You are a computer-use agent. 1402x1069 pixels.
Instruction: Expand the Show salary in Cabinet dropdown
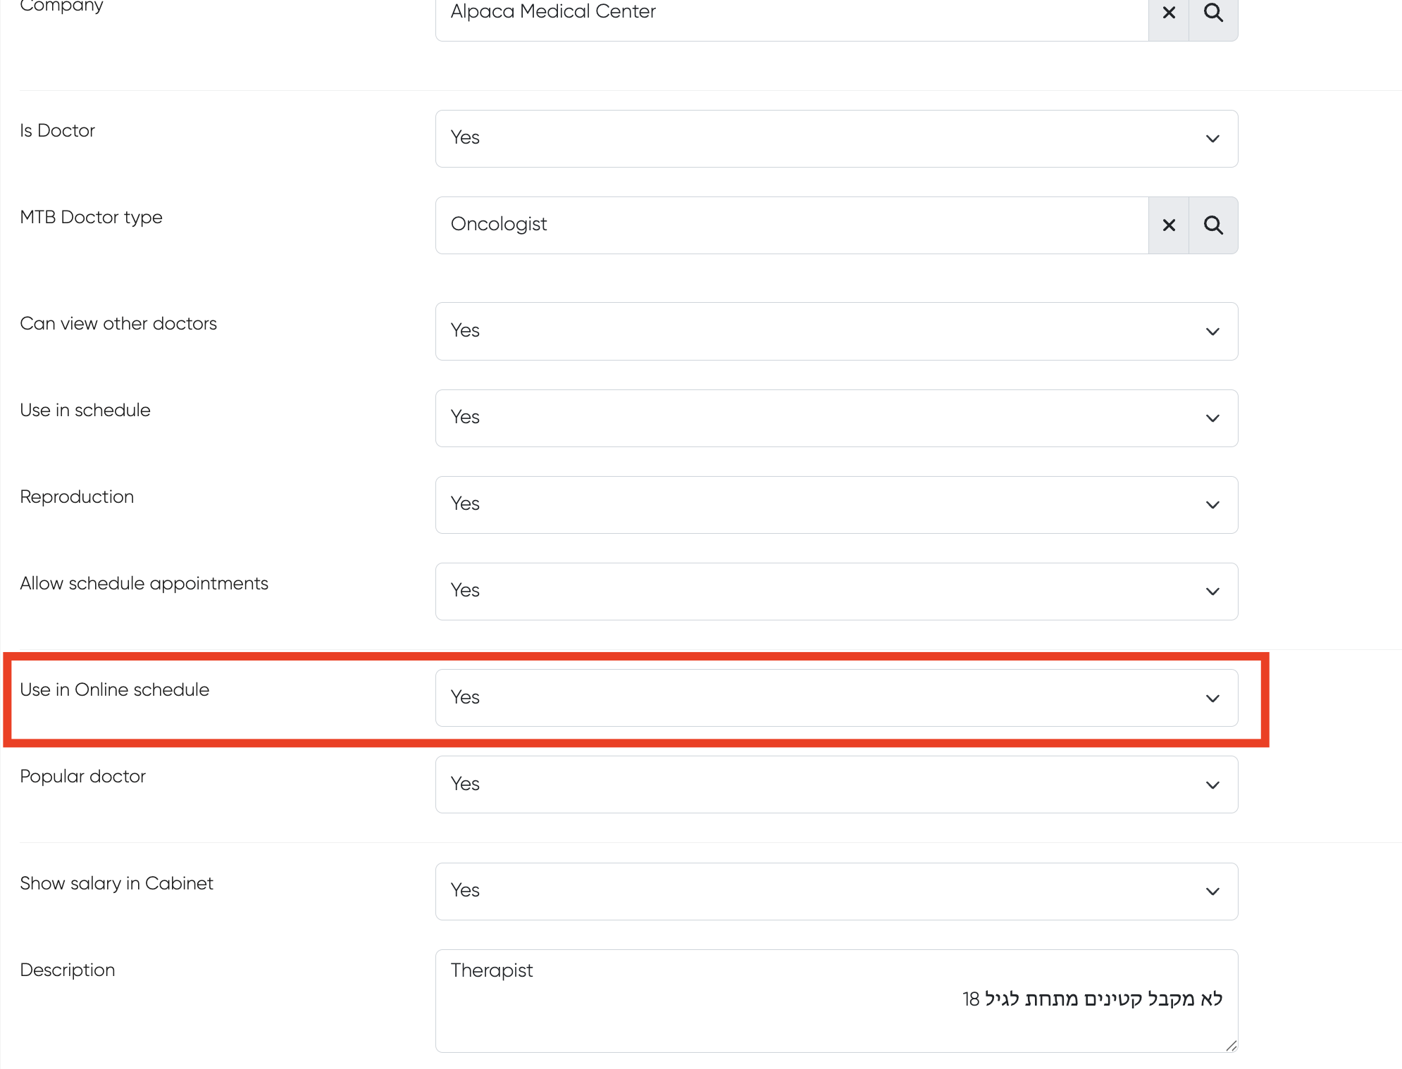[836, 892]
